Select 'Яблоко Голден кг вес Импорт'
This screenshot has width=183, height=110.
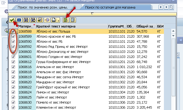59,57
